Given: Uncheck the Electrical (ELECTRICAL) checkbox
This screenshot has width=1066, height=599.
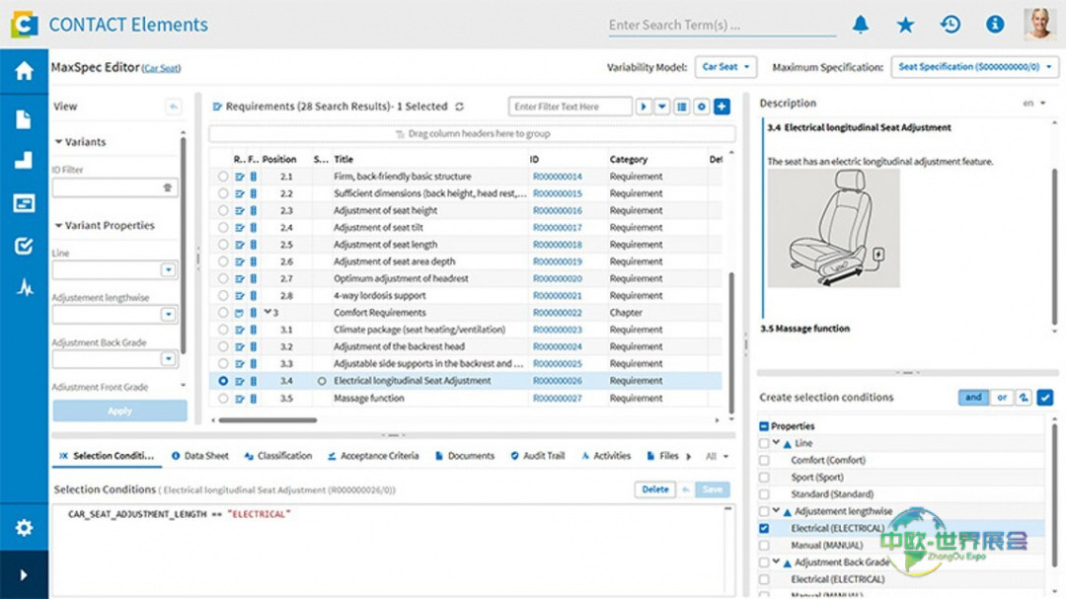Looking at the screenshot, I should [x=764, y=529].
